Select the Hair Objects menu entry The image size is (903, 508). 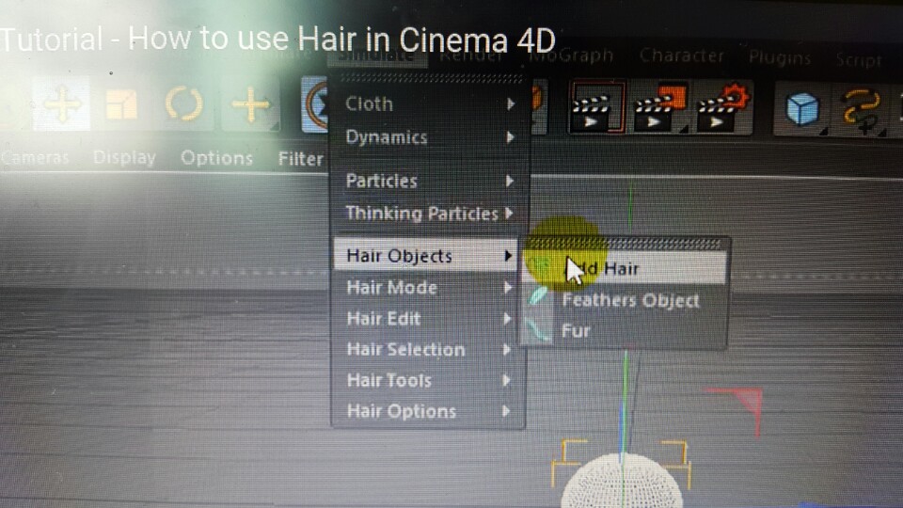click(426, 255)
